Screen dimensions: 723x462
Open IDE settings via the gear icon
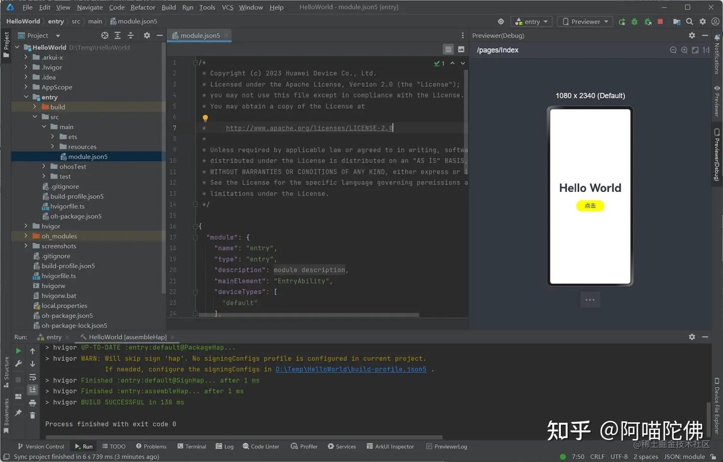click(703, 22)
